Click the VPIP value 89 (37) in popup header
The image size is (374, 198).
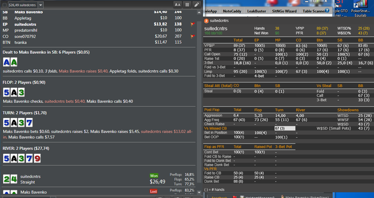tap(322, 28)
